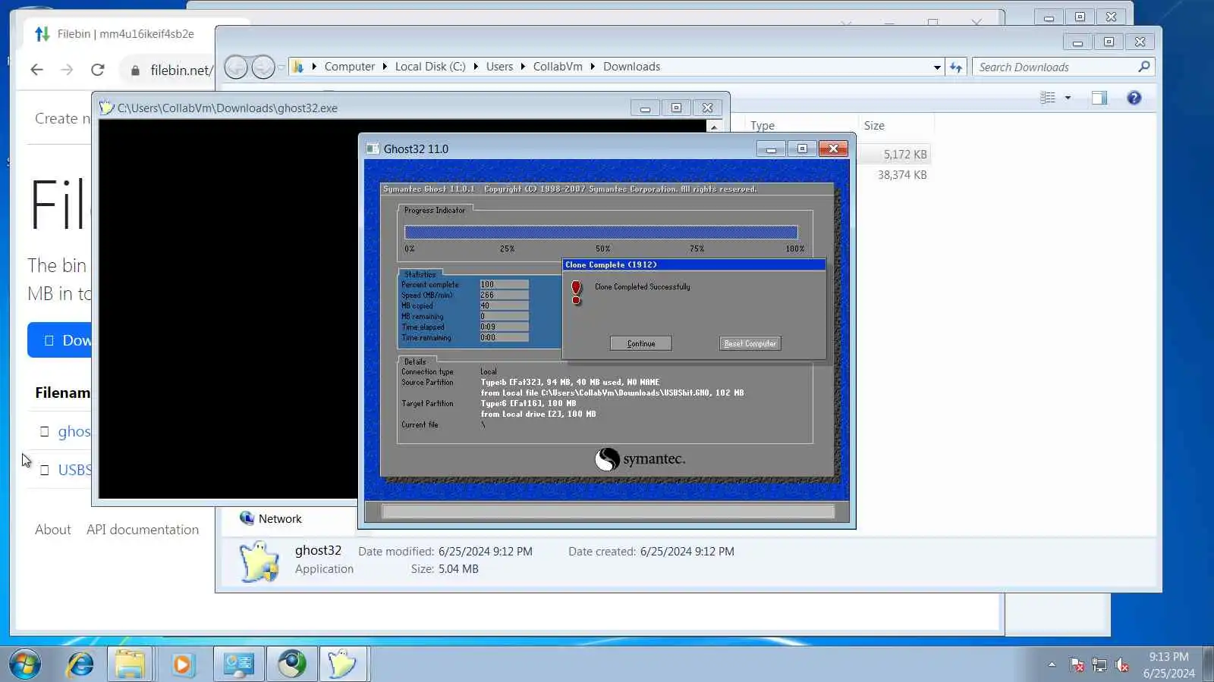Click the partly hidden USBS file link

click(74, 470)
